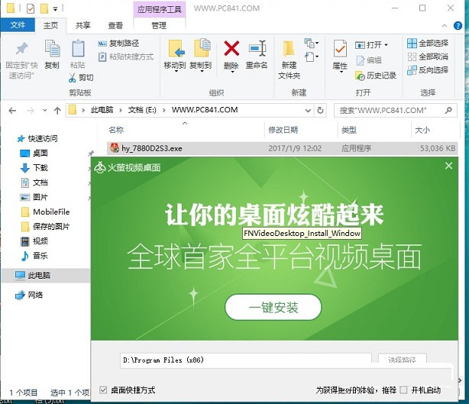Open Quick Access (快速访问) in sidebar
469x404 pixels.
[37, 139]
